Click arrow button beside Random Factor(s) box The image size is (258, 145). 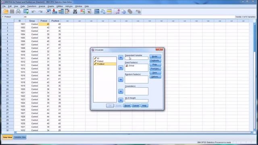pos(121,80)
